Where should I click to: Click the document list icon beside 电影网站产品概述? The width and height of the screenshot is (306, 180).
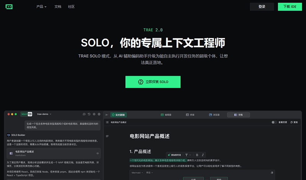(107, 122)
